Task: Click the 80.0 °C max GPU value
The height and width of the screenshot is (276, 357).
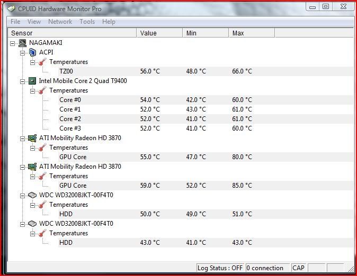Action: point(242,157)
